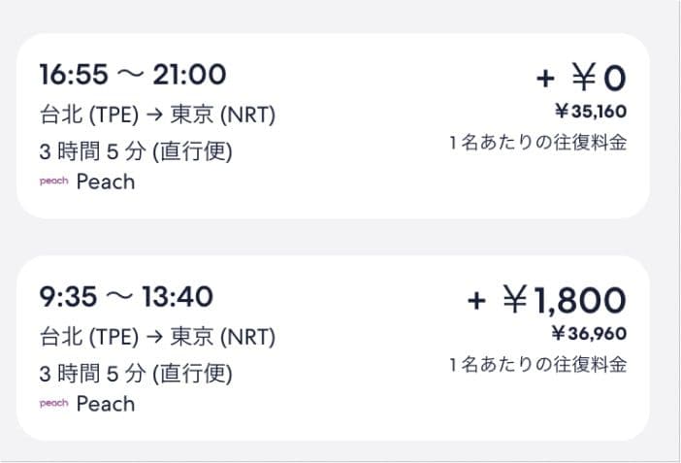
Task: Click the 東京 (NRT) destination on the 16:55 flight
Action: [x=223, y=116]
